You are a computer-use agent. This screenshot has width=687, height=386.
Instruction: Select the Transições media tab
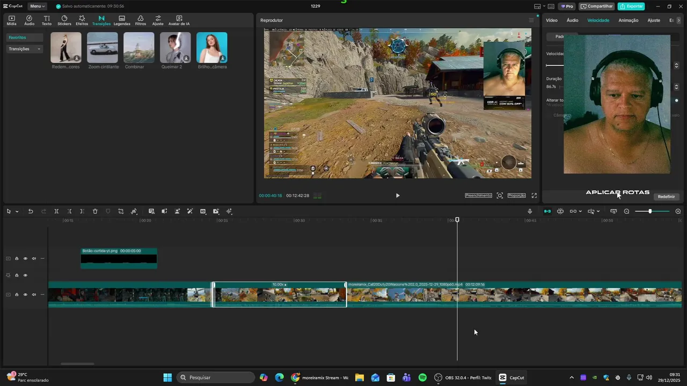[101, 20]
